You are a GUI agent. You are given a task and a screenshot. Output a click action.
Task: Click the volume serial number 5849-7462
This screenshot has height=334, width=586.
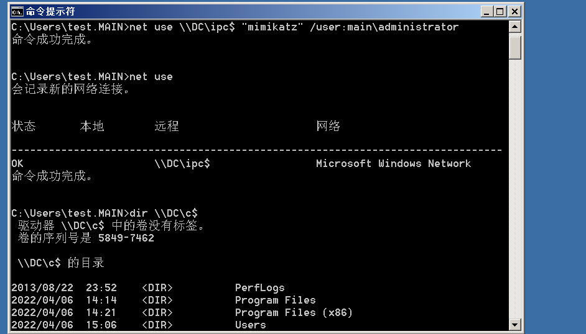pos(126,238)
